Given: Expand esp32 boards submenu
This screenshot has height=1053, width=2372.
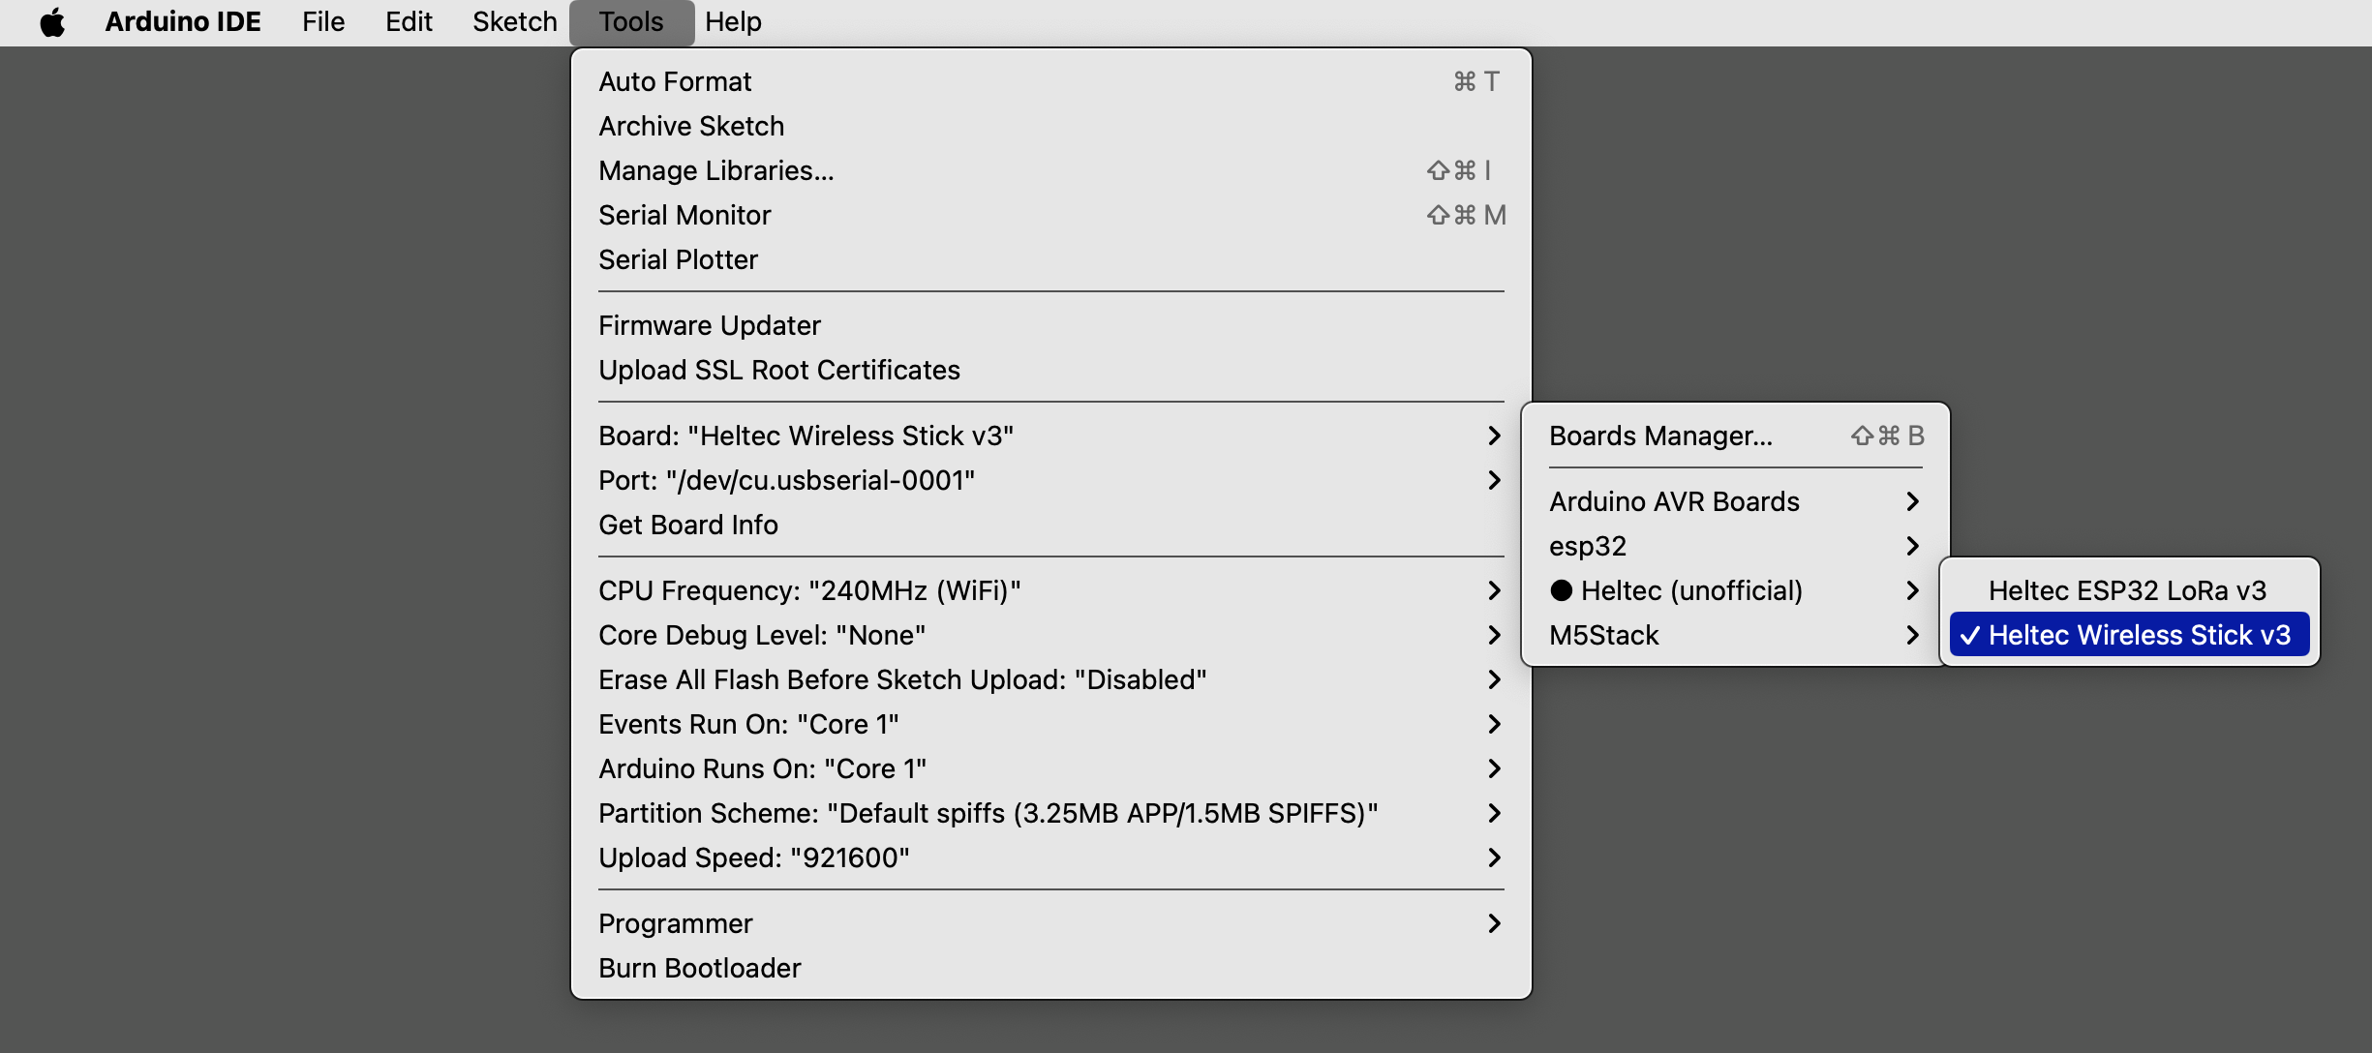Looking at the screenshot, I should coord(1588,546).
